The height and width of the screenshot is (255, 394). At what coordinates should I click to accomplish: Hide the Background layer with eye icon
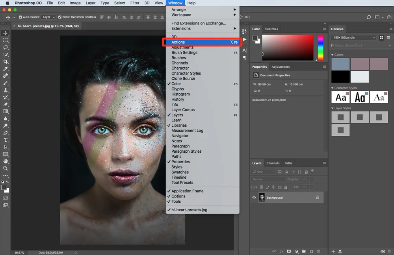(254, 198)
